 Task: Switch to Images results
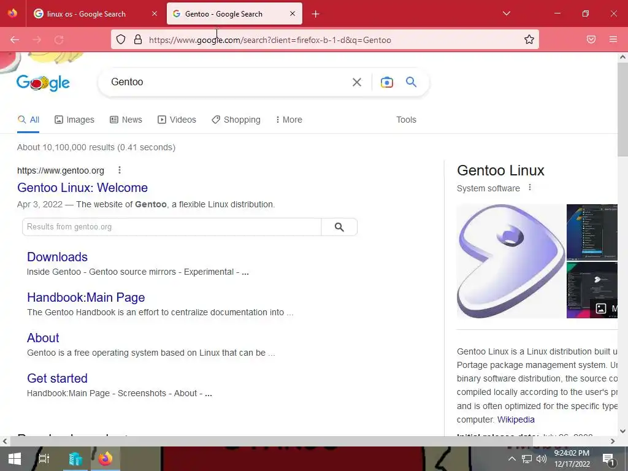(x=74, y=120)
